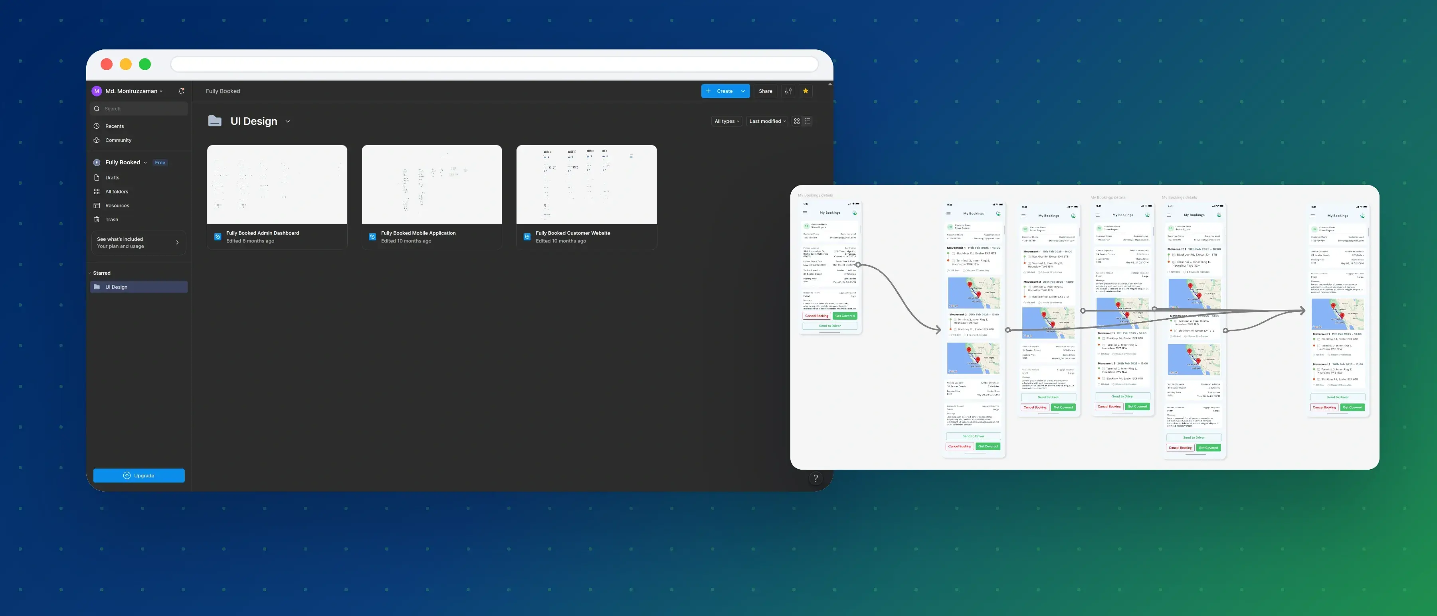The width and height of the screenshot is (1437, 616).
Task: Open notifications bell icon
Action: [181, 91]
